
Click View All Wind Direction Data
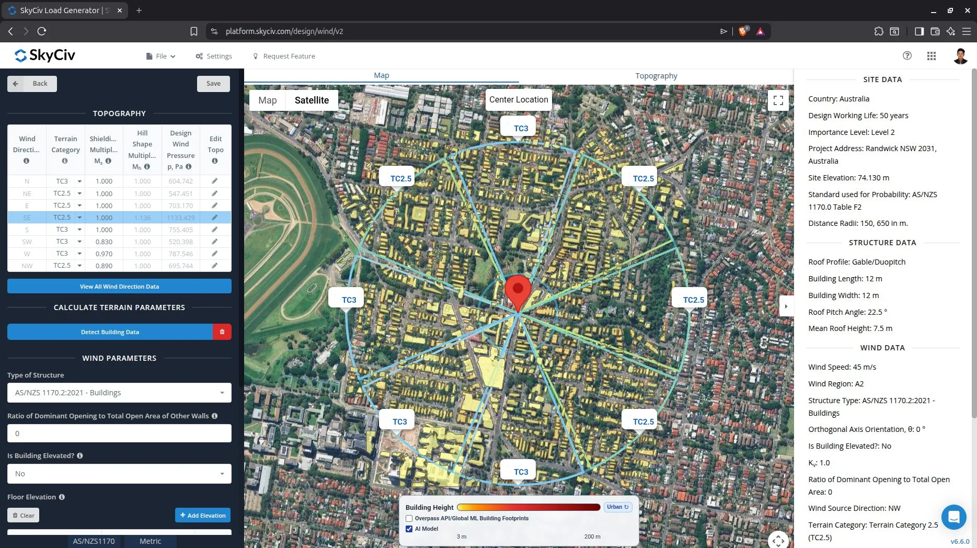(x=119, y=287)
